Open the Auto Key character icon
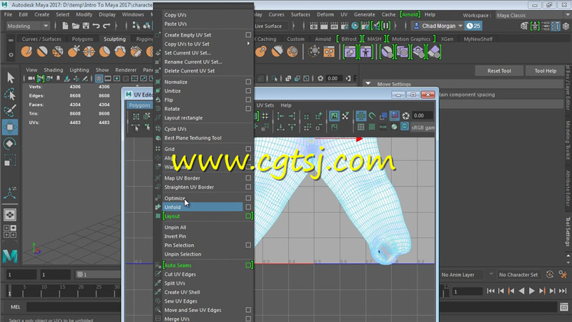This screenshot has width=572, height=322. (563, 275)
